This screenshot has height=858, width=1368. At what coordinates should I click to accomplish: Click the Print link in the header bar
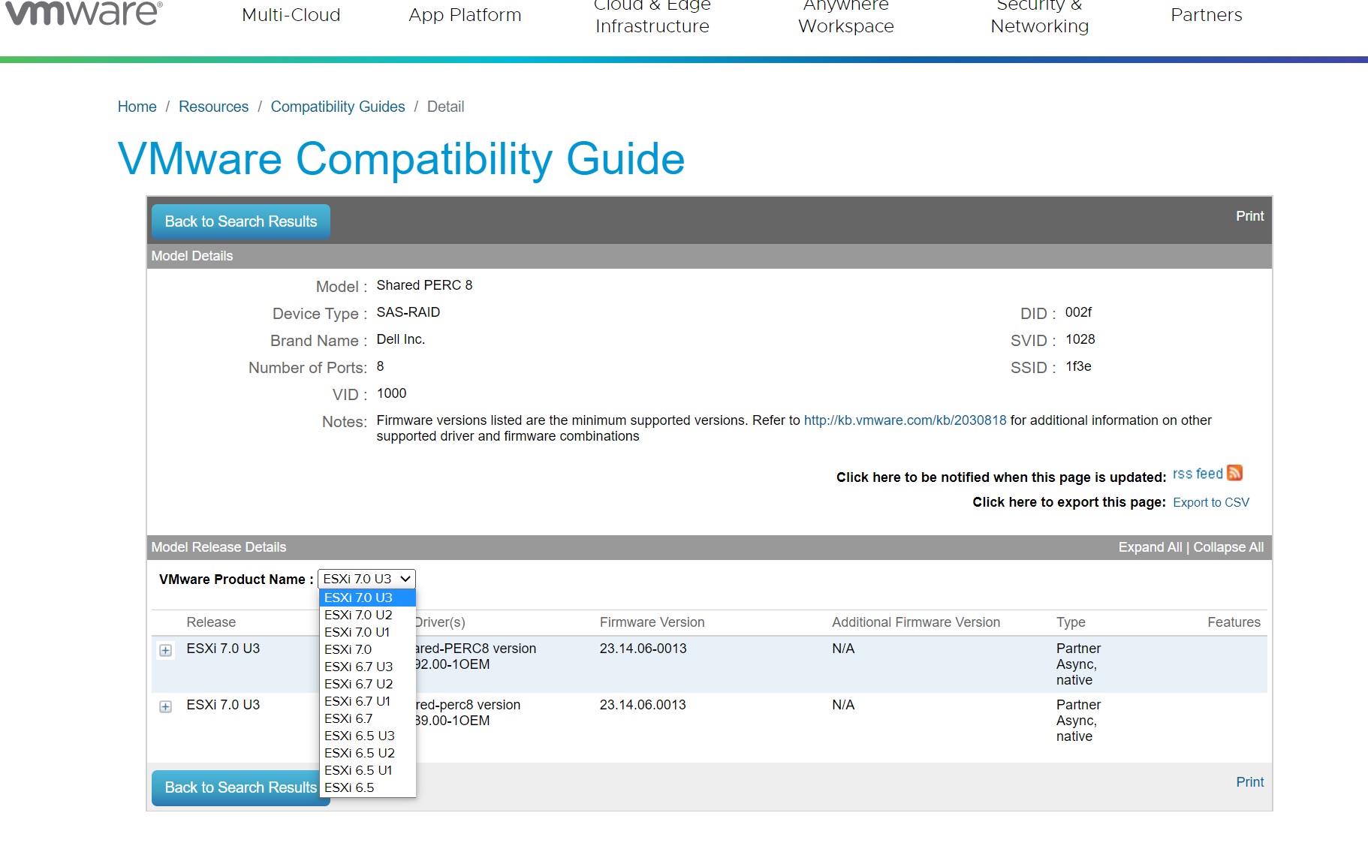coord(1249,216)
